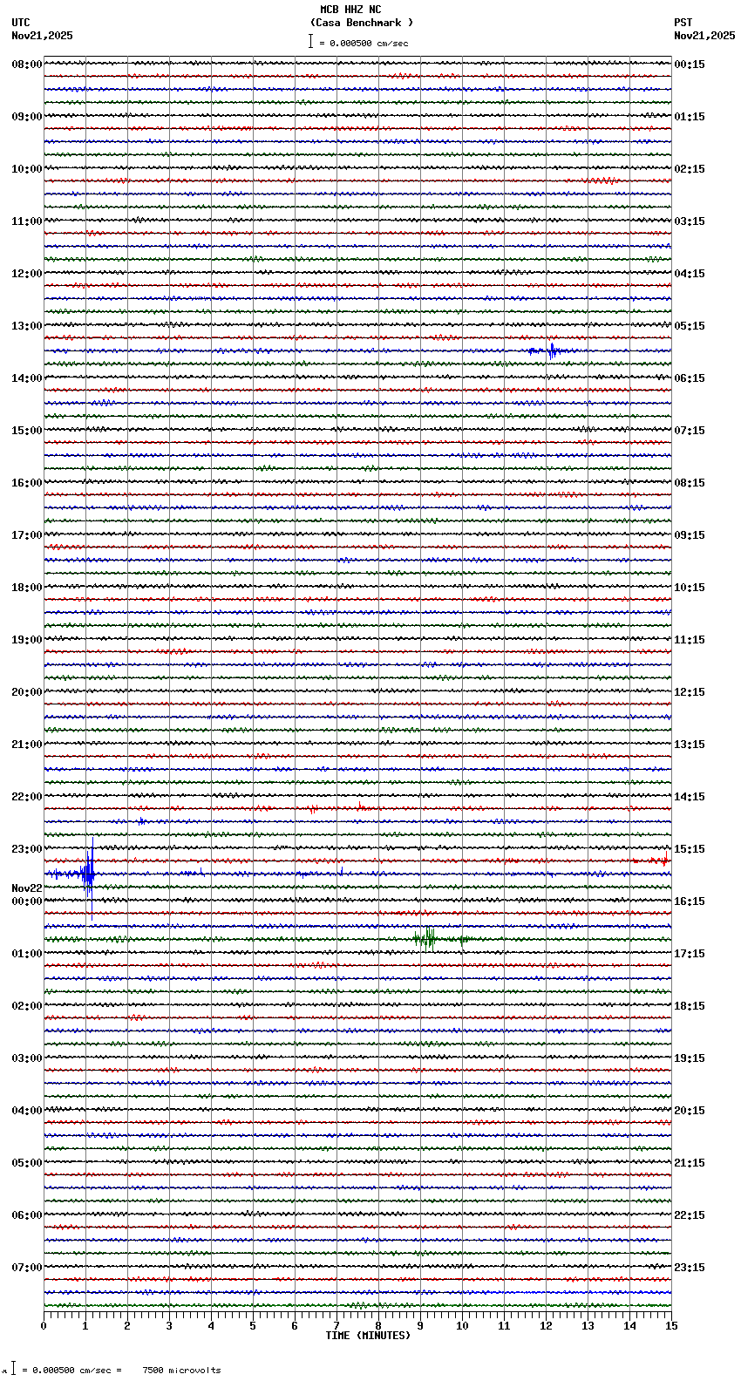Click the '09:00' UTC time label

(x=27, y=117)
